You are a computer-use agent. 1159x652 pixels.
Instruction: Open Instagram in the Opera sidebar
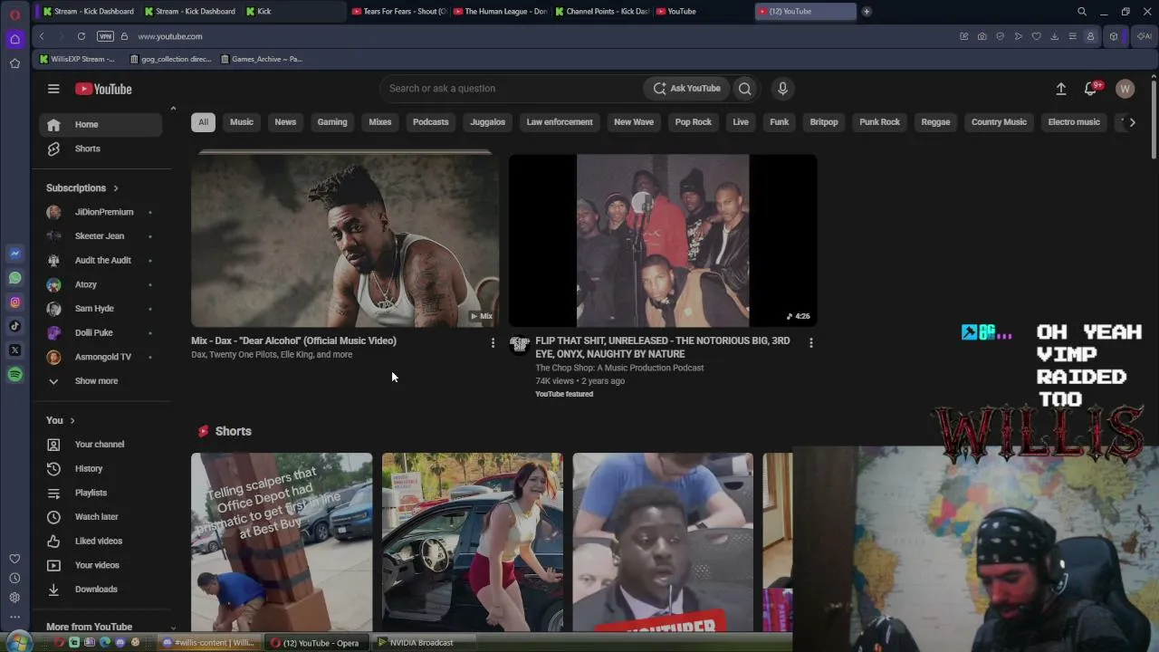[x=14, y=302]
